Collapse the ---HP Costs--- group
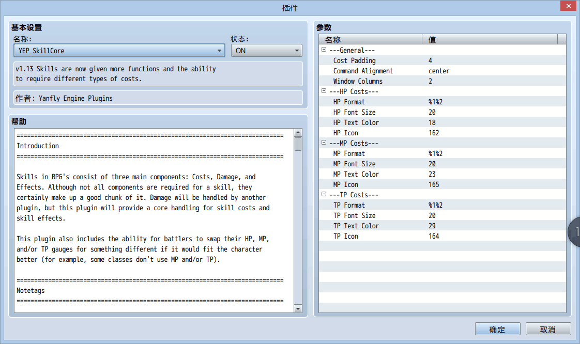580x344 pixels. 324,91
